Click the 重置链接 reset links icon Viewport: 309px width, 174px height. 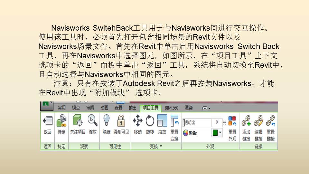click(271, 121)
